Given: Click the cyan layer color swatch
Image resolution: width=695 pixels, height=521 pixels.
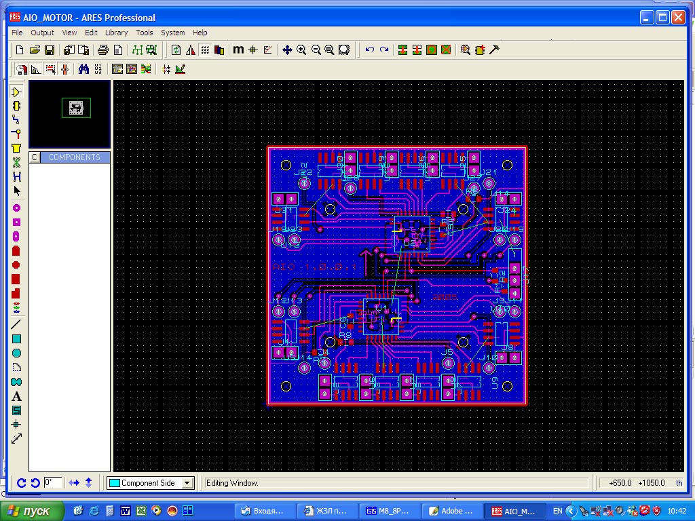Looking at the screenshot, I should (x=115, y=483).
